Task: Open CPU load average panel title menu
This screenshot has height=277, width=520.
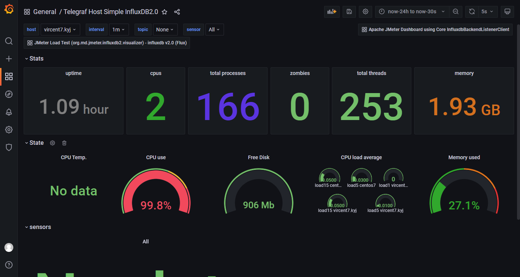Action: tap(361, 157)
